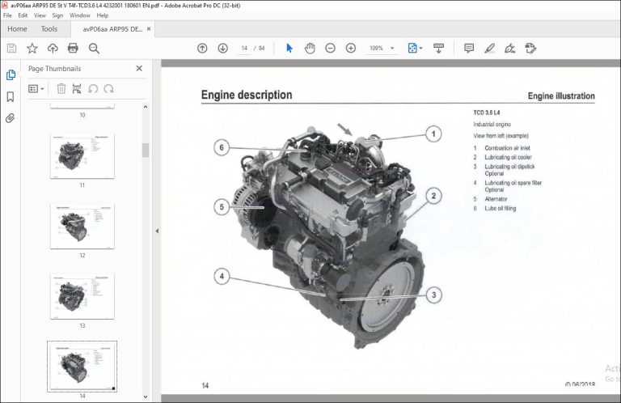621x403 pixels.
Task: Select the Highlight text tool
Action: click(489, 49)
